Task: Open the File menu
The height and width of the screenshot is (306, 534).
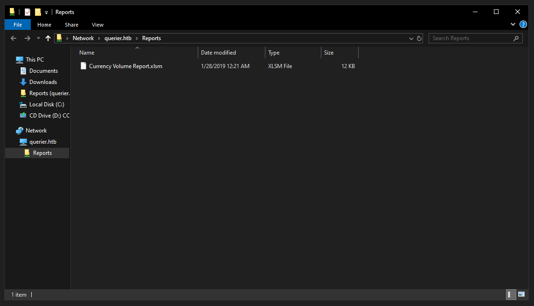Action: (x=18, y=25)
